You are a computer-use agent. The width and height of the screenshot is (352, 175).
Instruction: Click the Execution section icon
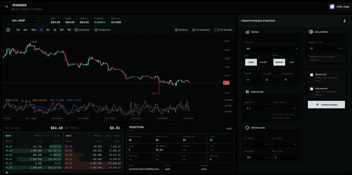coord(247,92)
